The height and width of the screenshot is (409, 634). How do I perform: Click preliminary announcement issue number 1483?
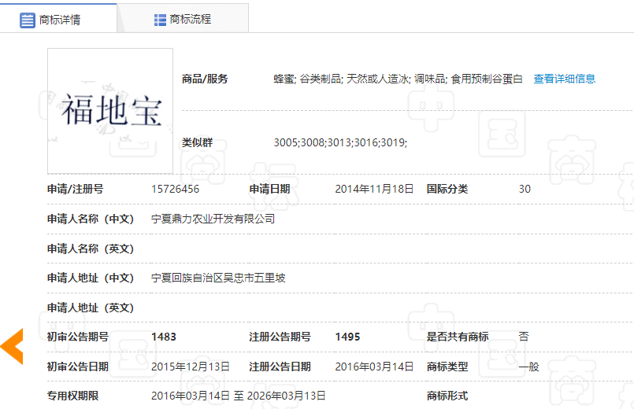[164, 337]
